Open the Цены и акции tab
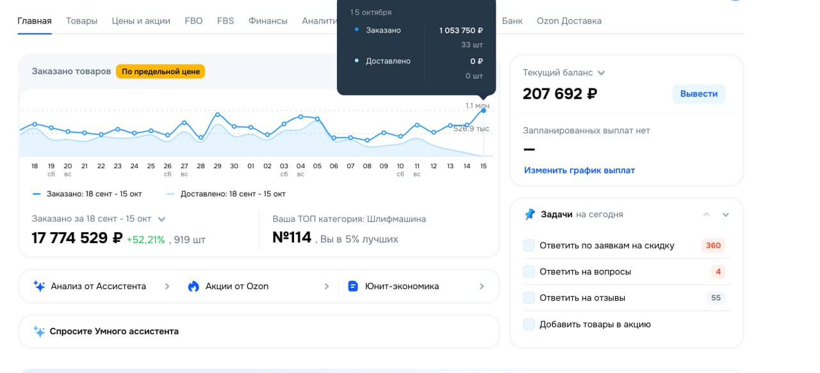This screenshot has height=373, width=820. 141,20
